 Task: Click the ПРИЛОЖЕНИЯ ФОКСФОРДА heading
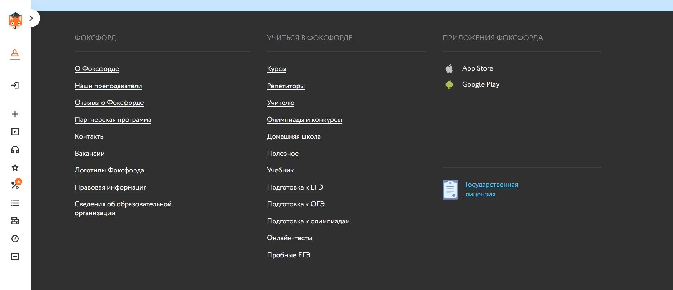[x=493, y=38]
